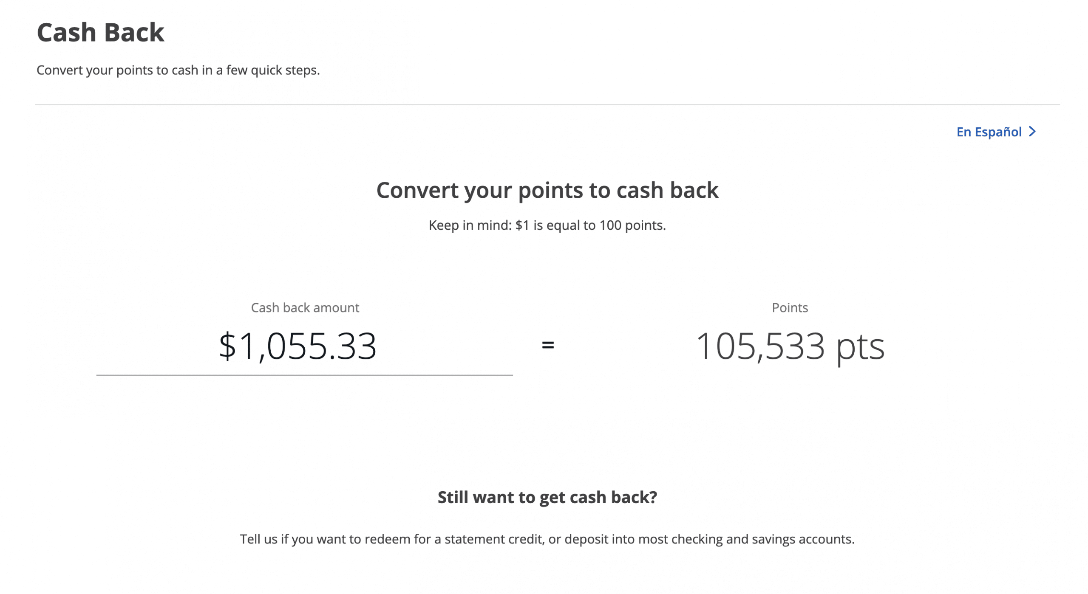1088x594 pixels.
Task: Click the 'Cash back amount' label
Action: tap(305, 307)
